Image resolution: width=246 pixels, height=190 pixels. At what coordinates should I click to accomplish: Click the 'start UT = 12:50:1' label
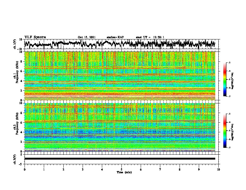(x=150, y=37)
